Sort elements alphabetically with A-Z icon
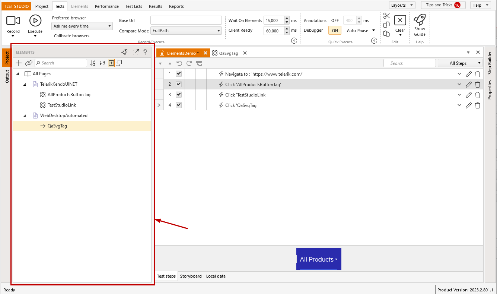The image size is (497, 294). tap(93, 63)
